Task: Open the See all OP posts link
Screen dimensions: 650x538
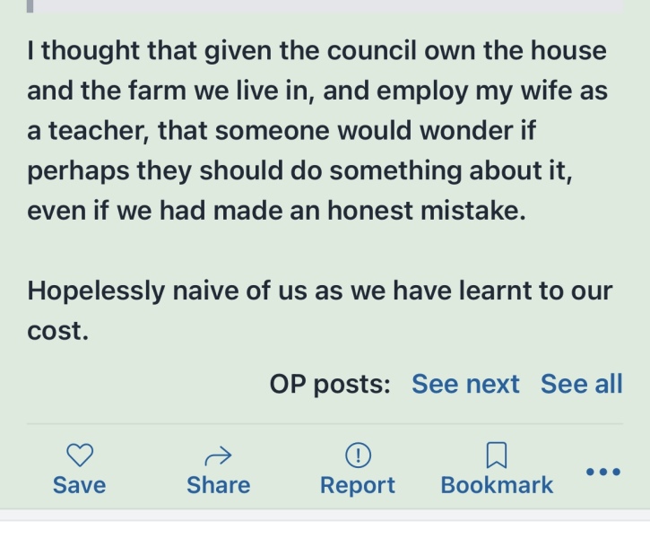Action: pyautogui.click(x=581, y=384)
